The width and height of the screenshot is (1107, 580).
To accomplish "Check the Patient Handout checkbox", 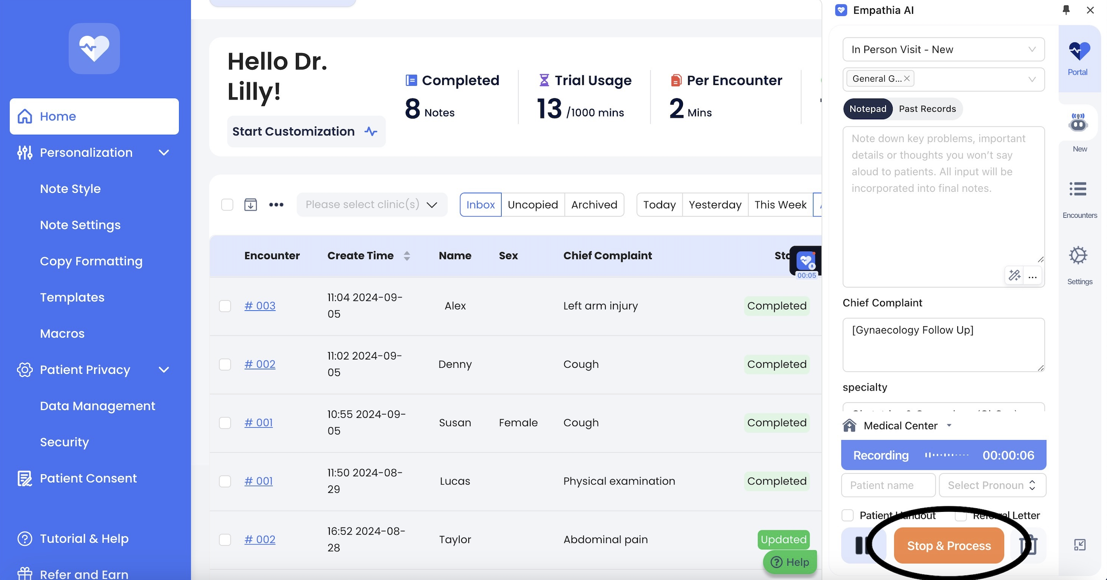I will coord(848,515).
